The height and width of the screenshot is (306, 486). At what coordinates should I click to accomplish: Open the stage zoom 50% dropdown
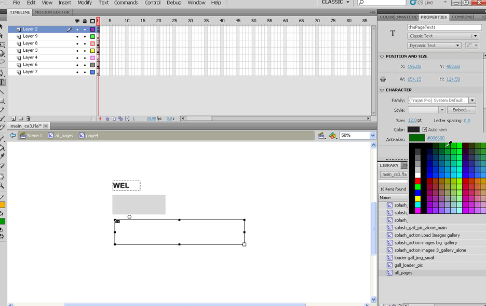pyautogui.click(x=372, y=136)
